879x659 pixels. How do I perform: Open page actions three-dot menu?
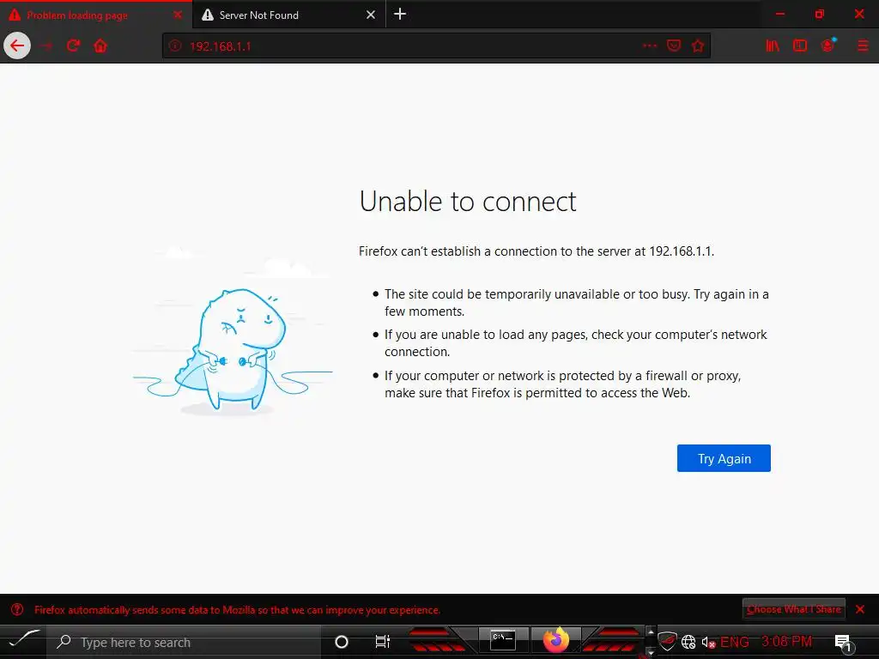click(x=650, y=46)
